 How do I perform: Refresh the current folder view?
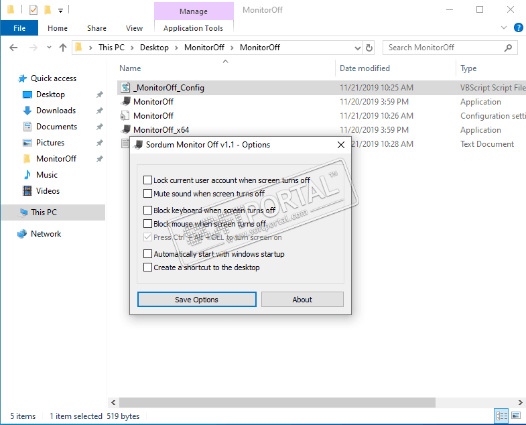tap(369, 48)
